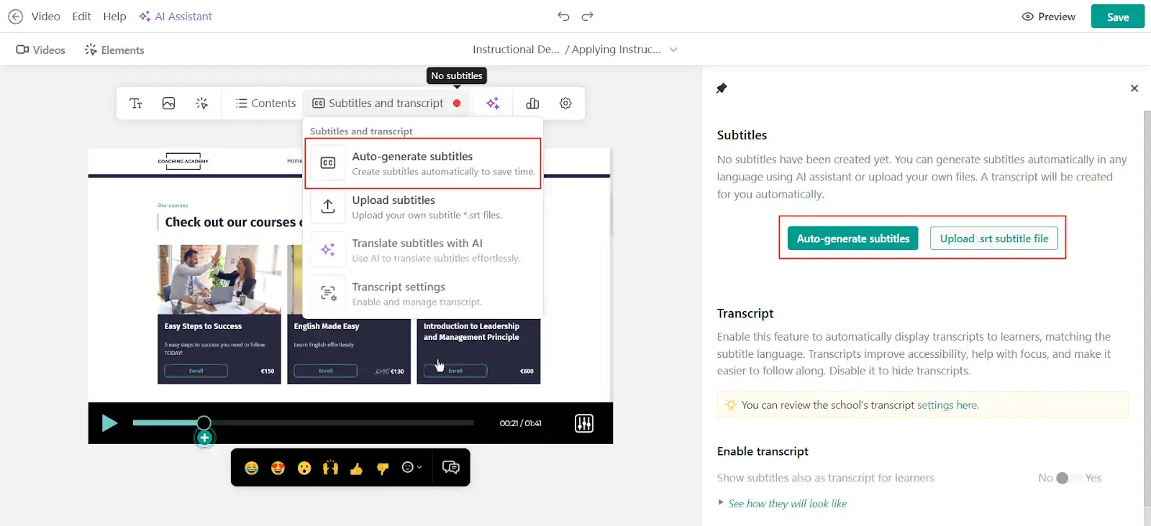This screenshot has width=1151, height=526.
Task: Click the video progress slider handle
Action: pyautogui.click(x=204, y=423)
